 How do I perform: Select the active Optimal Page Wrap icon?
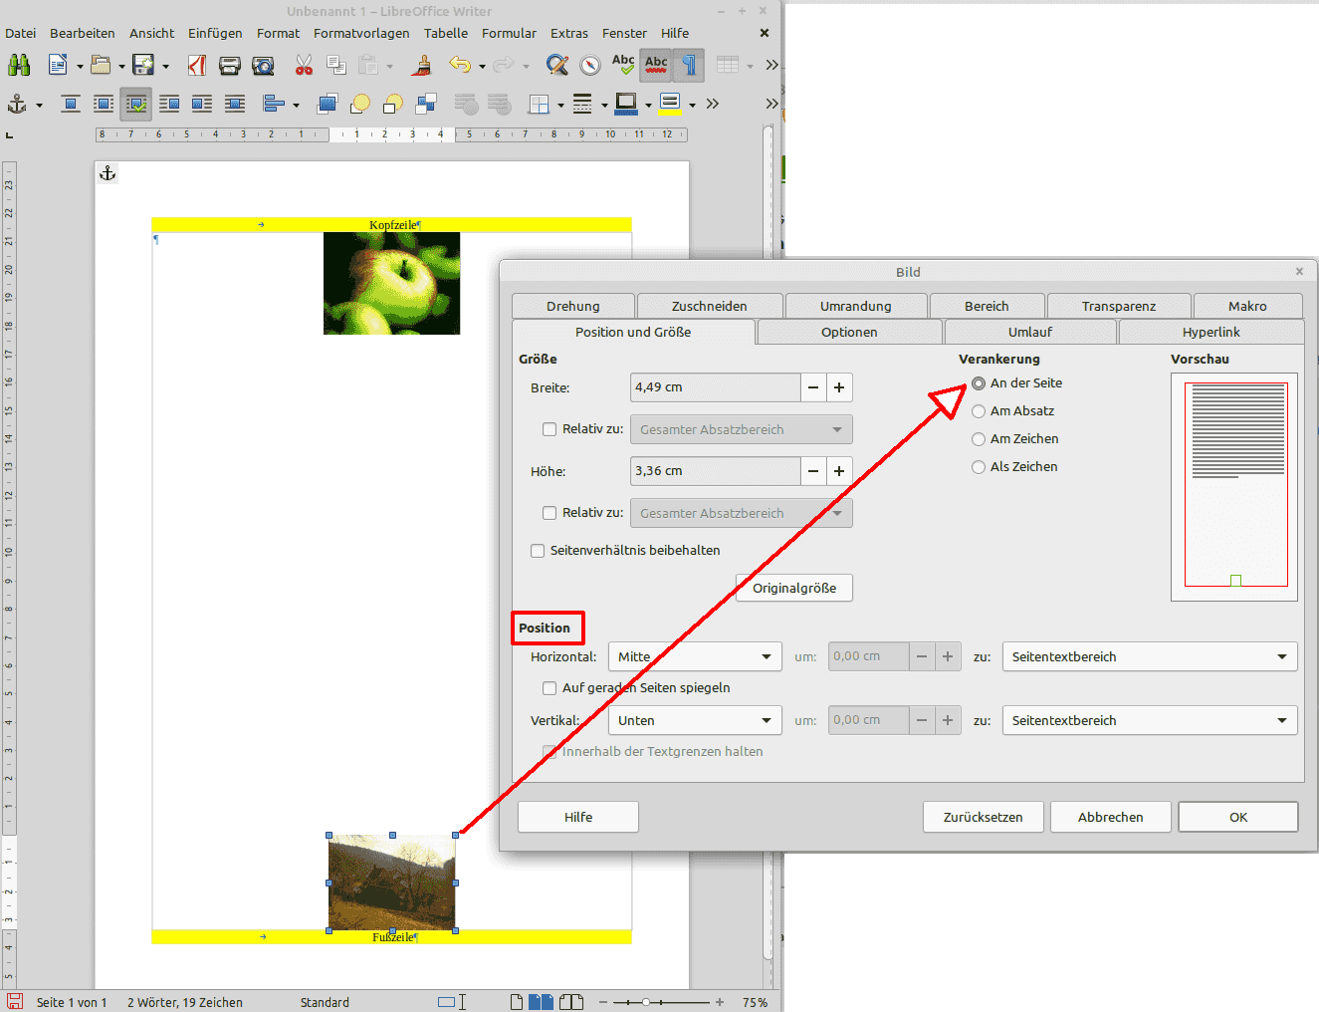click(136, 104)
